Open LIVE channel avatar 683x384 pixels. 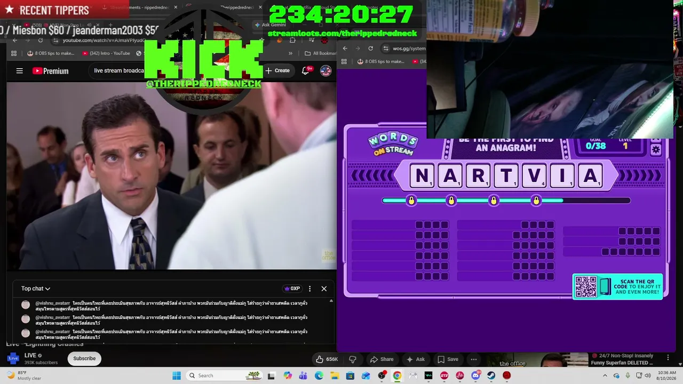coord(13,358)
